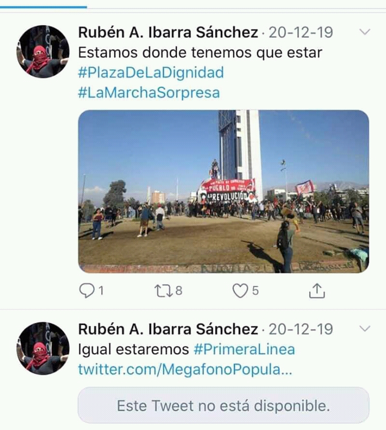Open author name on second tweet
The image size is (386, 430).
coord(168,329)
